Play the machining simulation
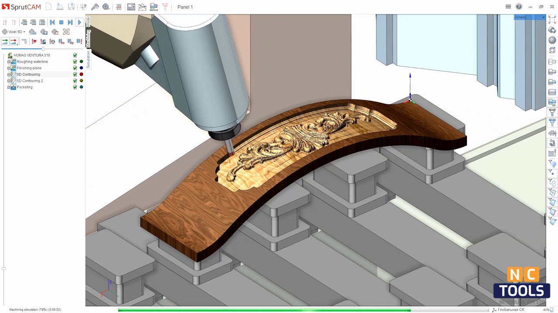The width and height of the screenshot is (558, 313). click(x=79, y=22)
